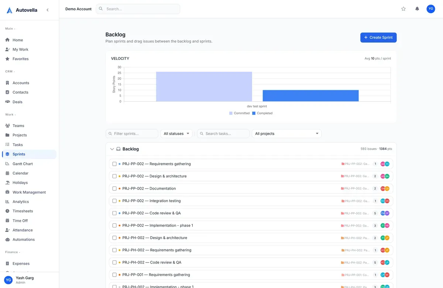Open the Timesheets clock icon
443x288 pixels.
coord(7,211)
